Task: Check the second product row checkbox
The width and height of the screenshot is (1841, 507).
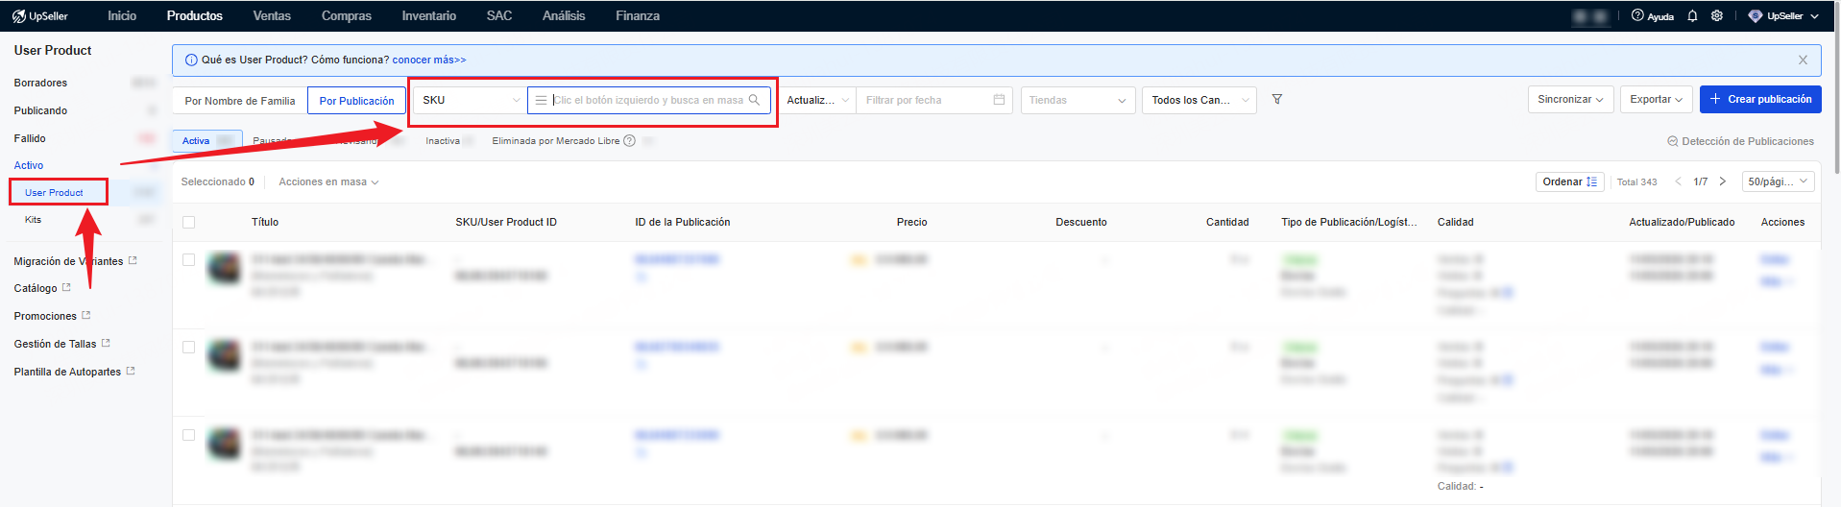Action: [x=188, y=348]
